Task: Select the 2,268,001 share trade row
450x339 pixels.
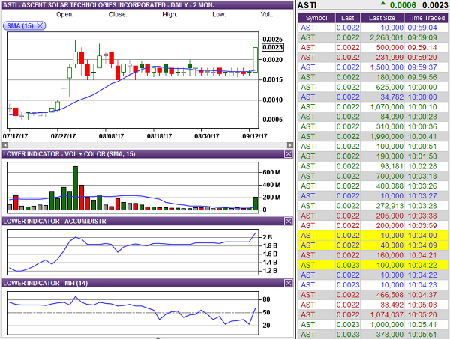Action: tap(373, 37)
